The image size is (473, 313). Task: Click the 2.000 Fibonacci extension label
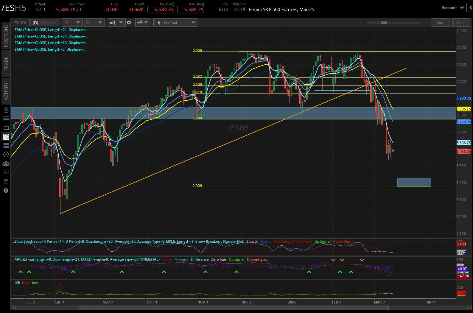pyautogui.click(x=197, y=186)
